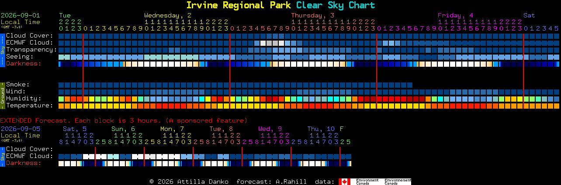Click the Seeing row label
This screenshot has width=561, height=185.
pyautogui.click(x=20, y=57)
